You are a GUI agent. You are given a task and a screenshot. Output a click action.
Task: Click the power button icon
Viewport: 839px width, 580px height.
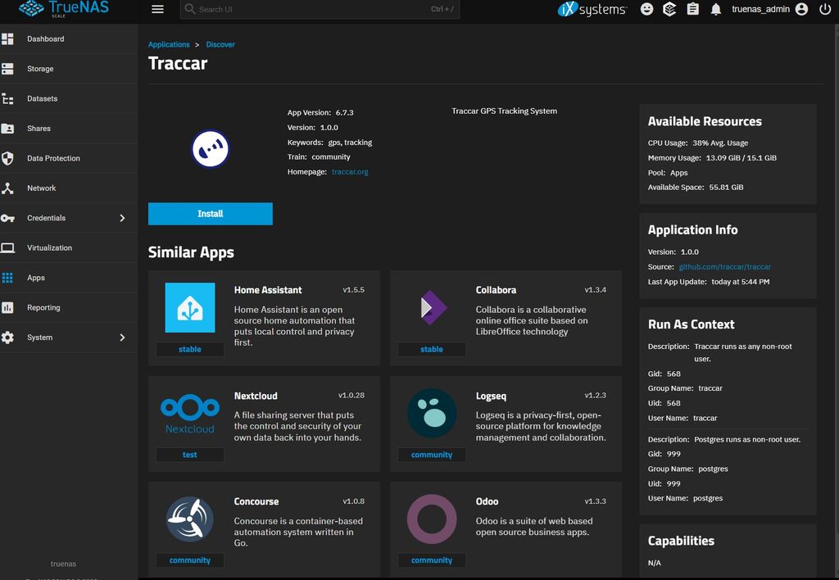[825, 9]
